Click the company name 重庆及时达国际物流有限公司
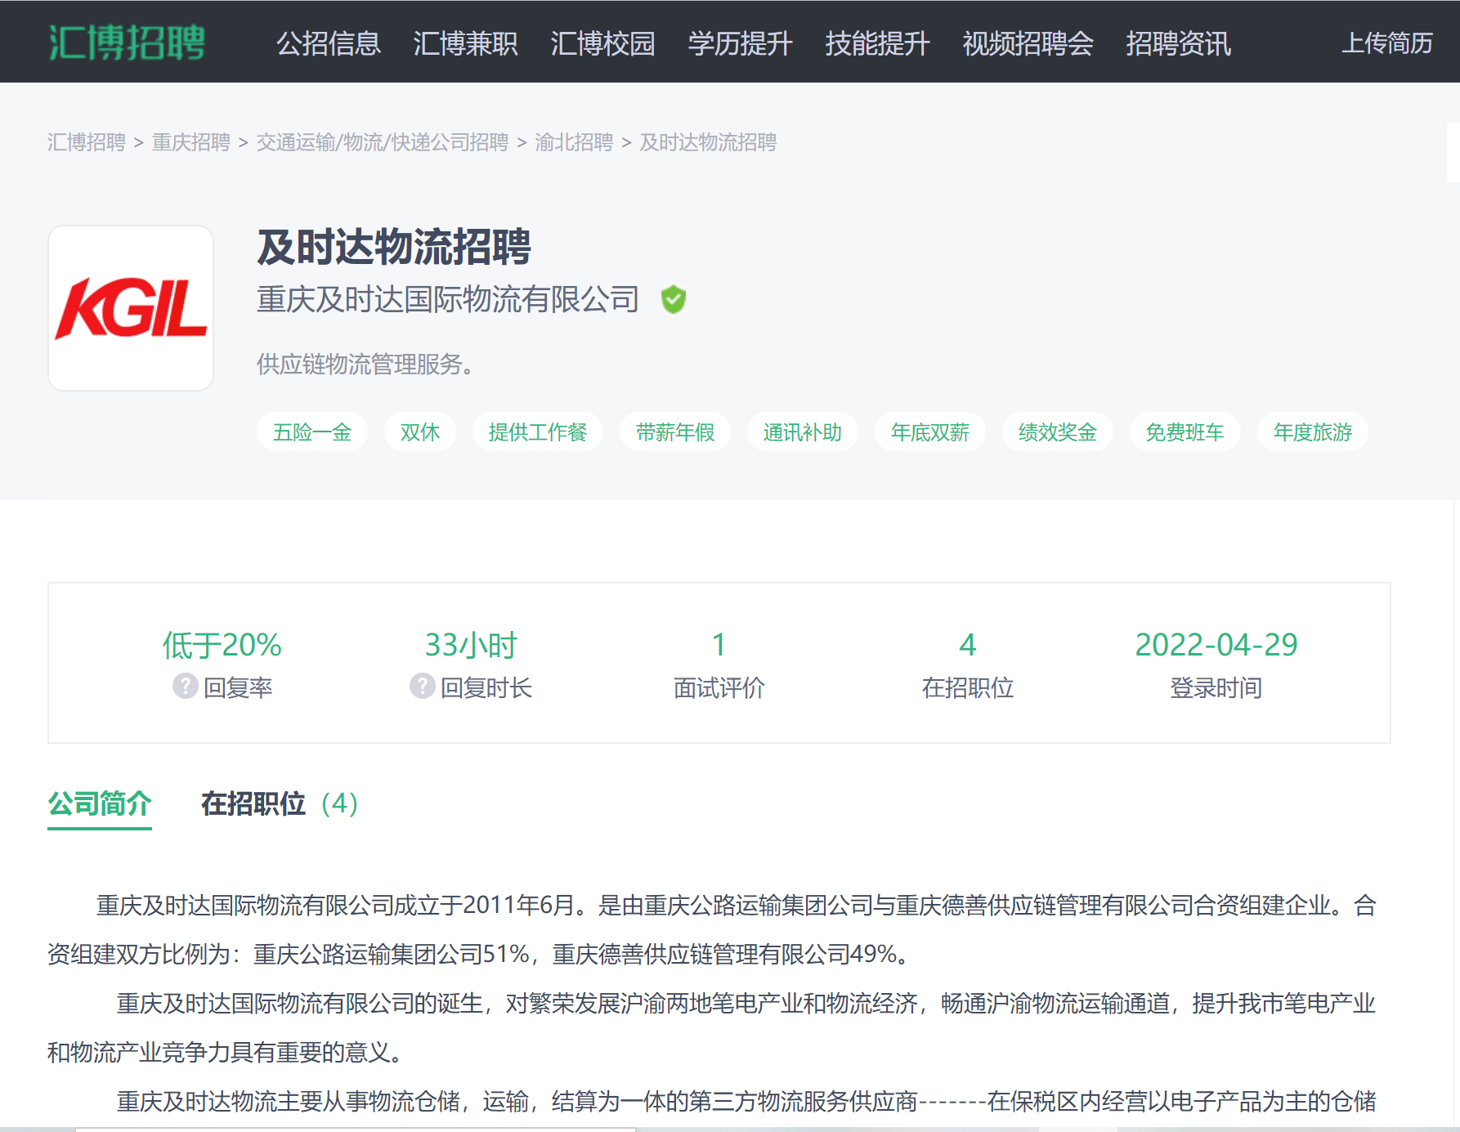This screenshot has width=1460, height=1132. (448, 300)
